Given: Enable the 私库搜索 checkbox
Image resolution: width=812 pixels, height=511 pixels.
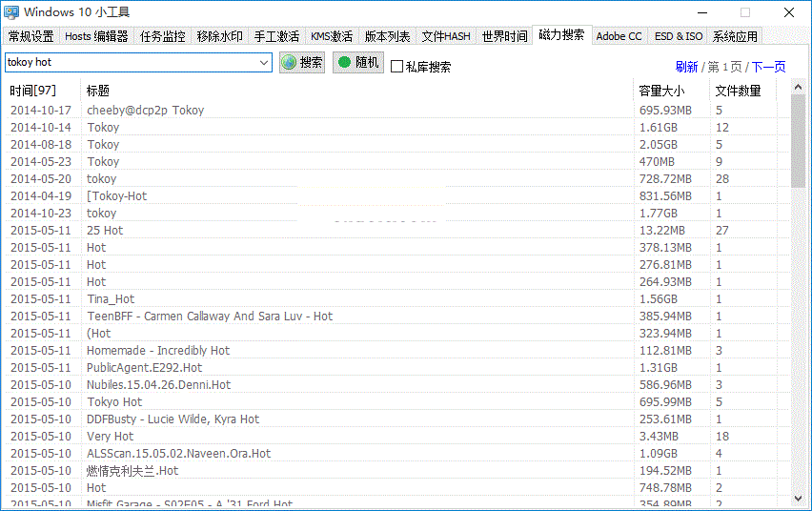Looking at the screenshot, I should (x=396, y=67).
